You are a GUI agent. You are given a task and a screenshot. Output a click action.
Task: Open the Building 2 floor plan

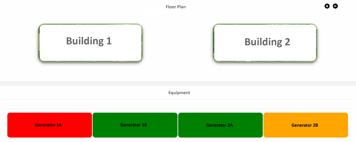click(265, 43)
